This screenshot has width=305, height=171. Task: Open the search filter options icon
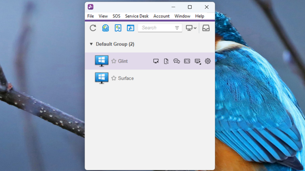(x=177, y=28)
